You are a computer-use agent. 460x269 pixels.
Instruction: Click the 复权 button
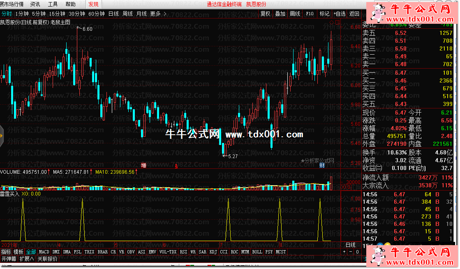tap(266, 14)
